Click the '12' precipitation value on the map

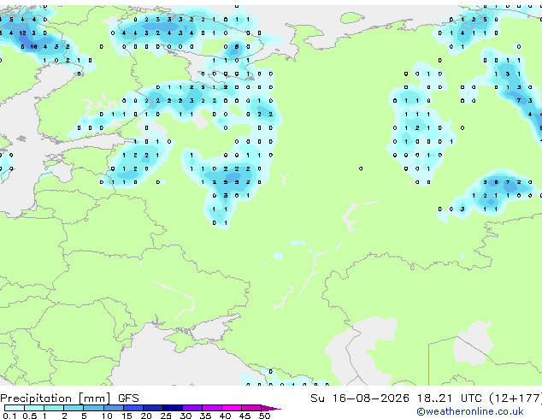click(22, 33)
